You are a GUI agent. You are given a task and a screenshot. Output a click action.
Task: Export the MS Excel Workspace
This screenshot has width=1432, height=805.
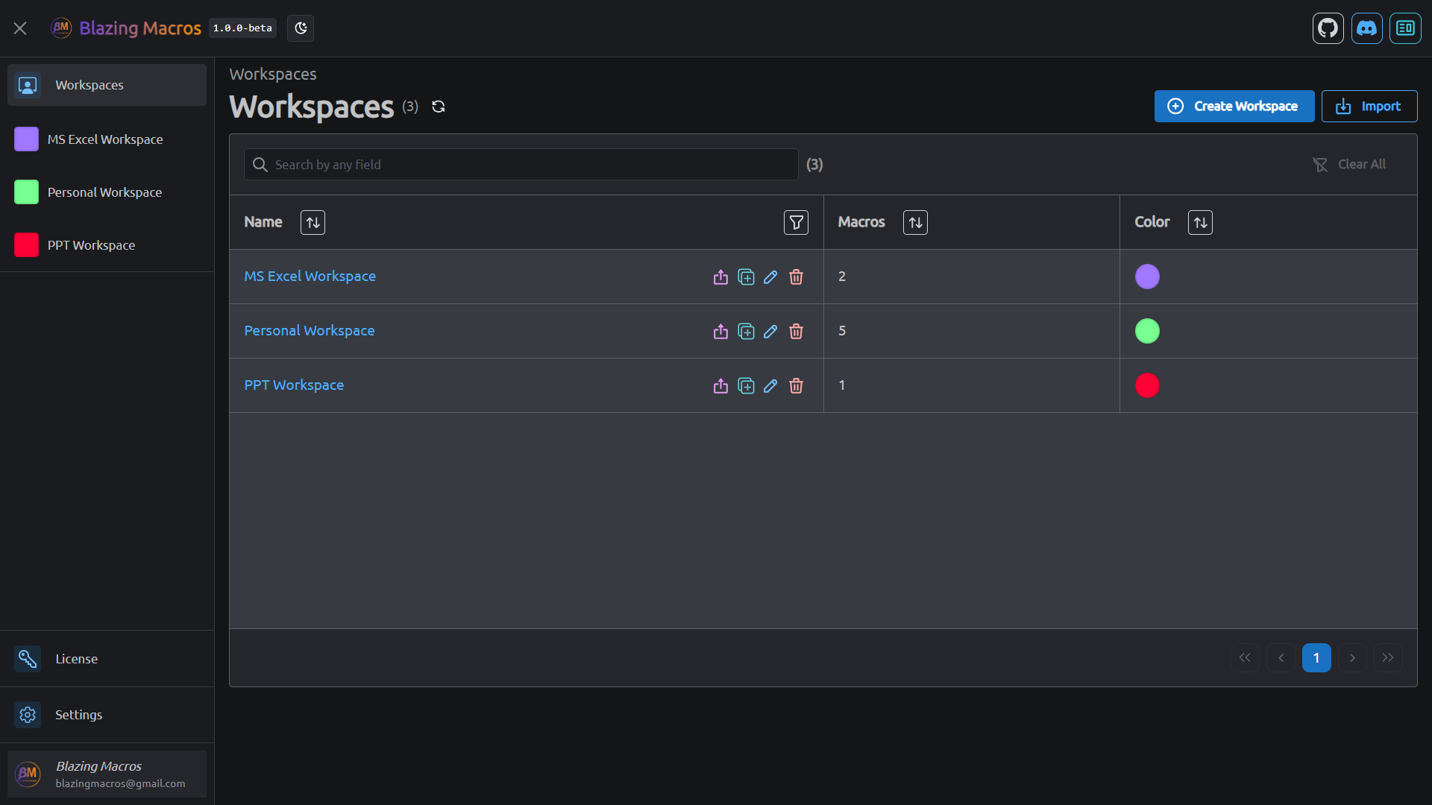pyautogui.click(x=720, y=277)
